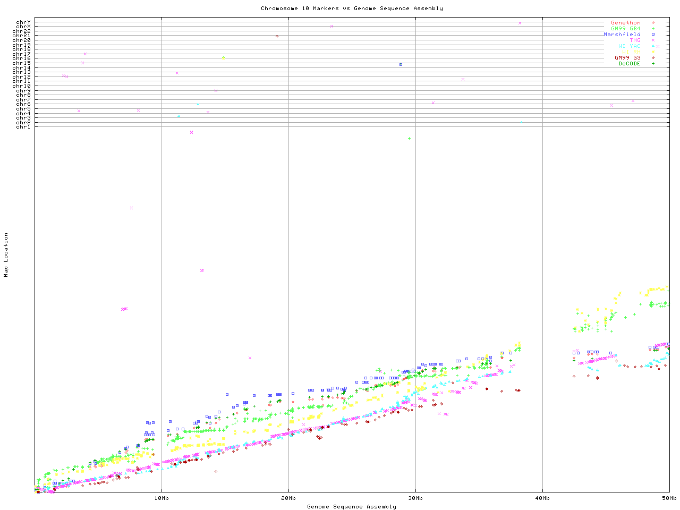Select the Genethon legend label
Screen dimensions: 680x510
625,23
